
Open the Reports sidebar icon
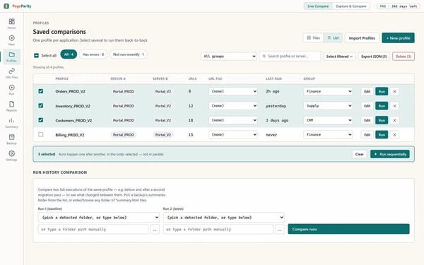11,106
